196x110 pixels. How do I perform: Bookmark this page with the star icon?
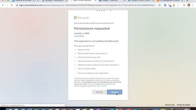pos(160,5)
